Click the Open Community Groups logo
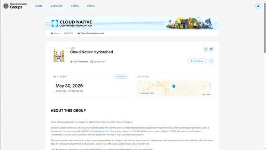The height and width of the screenshot is (150, 266). [x=15, y=6]
